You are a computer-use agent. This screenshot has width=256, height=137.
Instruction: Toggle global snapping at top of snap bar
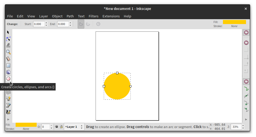point(246,32)
